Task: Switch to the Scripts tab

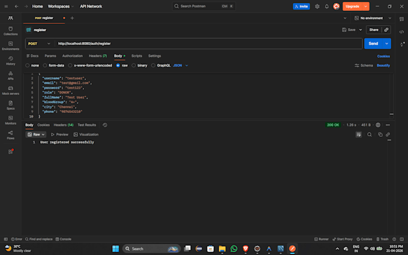Action: (137, 56)
